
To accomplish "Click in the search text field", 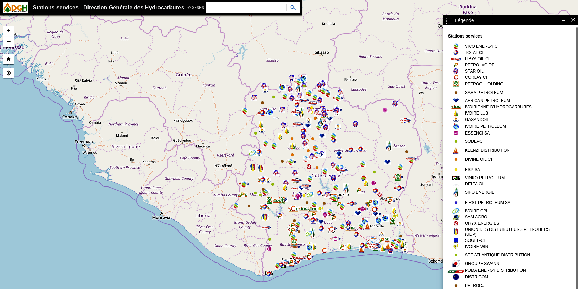I will click(x=246, y=8).
